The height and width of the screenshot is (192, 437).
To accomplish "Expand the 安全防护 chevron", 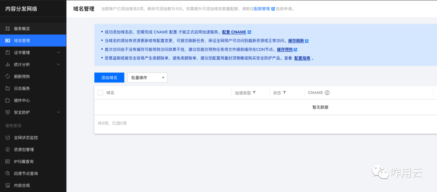I will point(58,112).
